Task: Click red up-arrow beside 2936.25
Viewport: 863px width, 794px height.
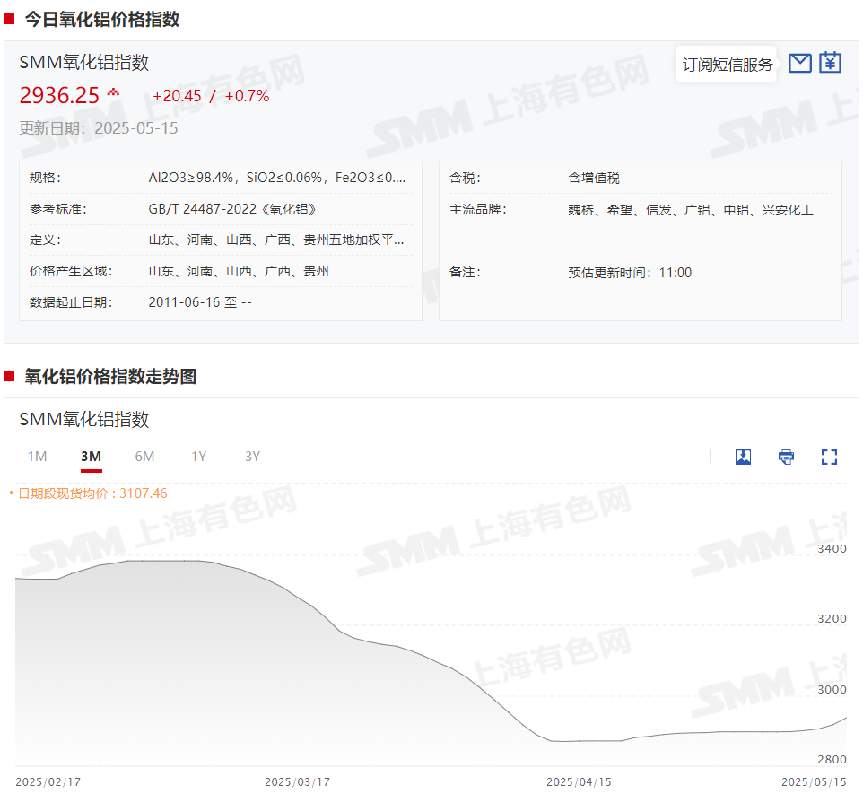Action: point(113,93)
